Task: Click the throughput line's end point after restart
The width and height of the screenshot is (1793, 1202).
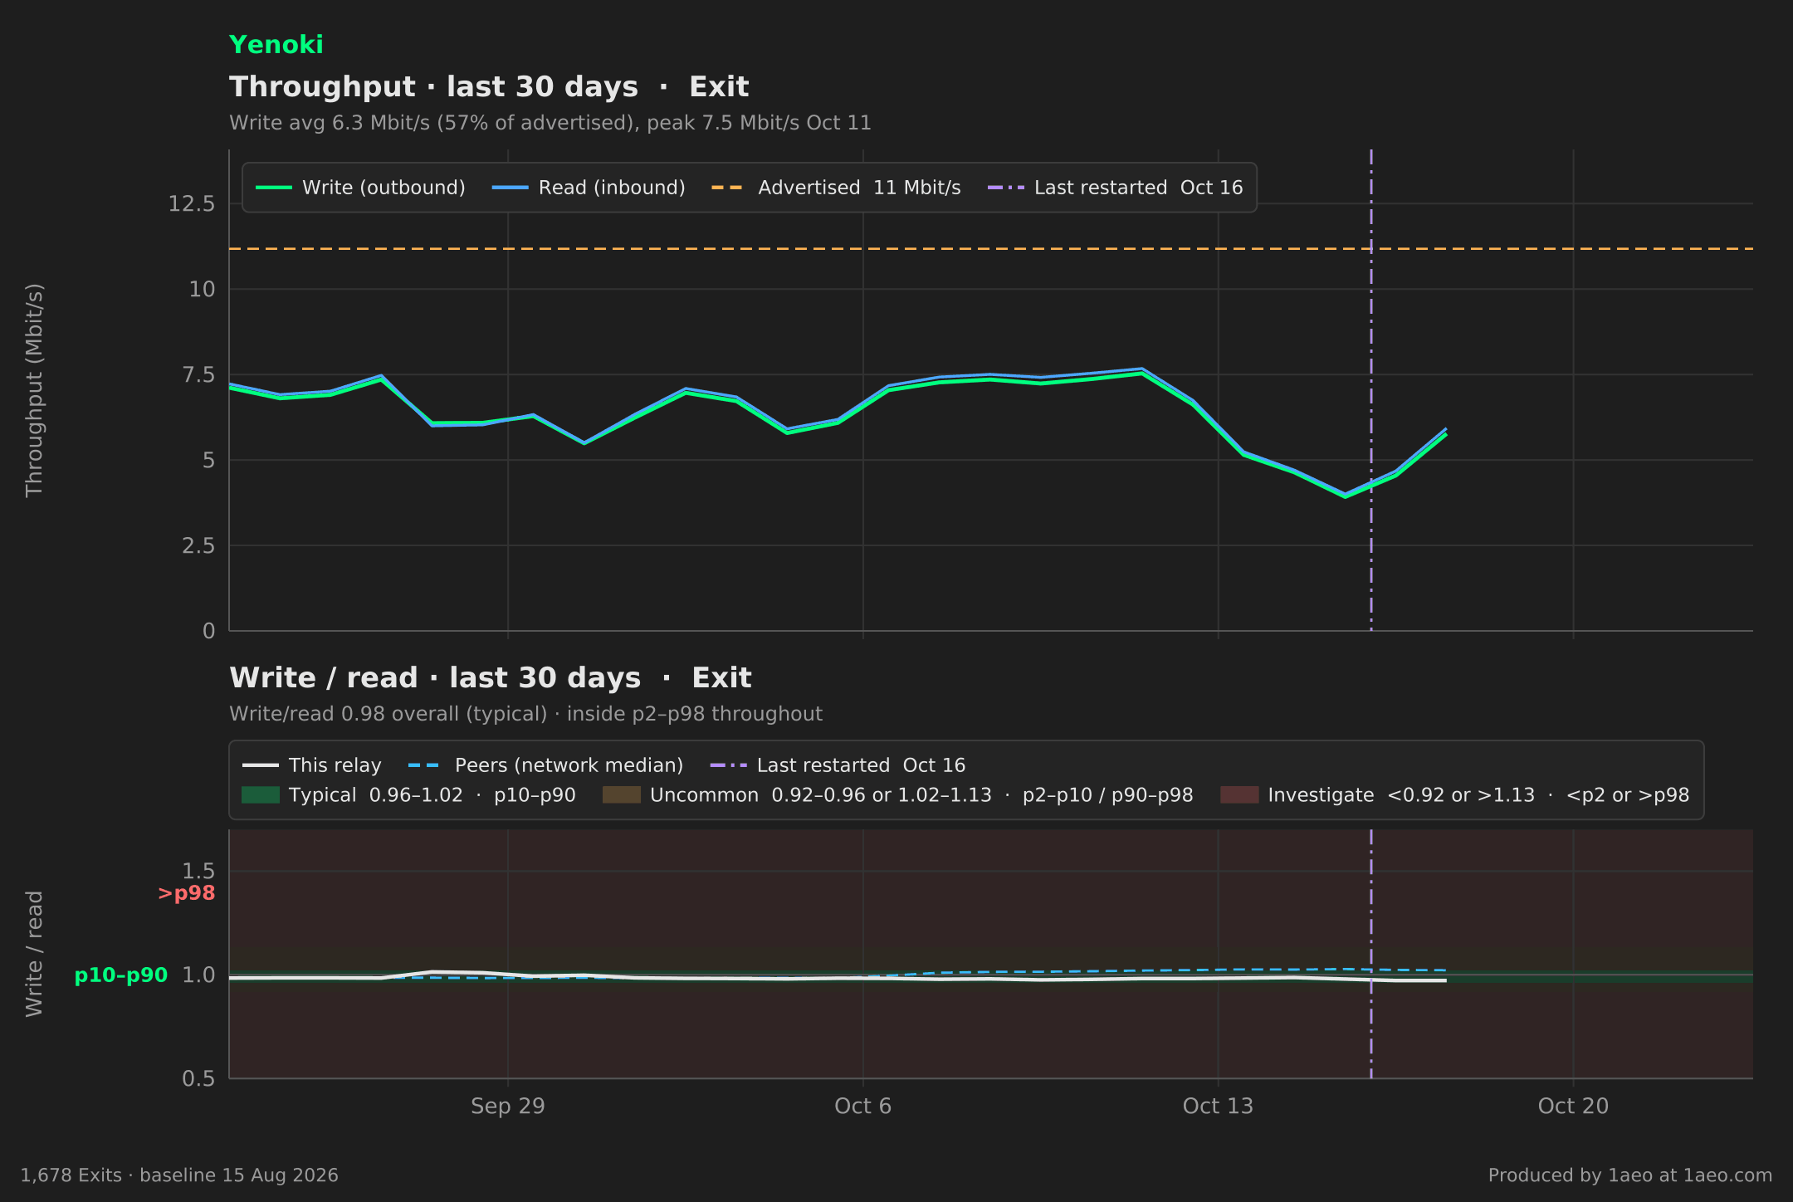Action: click(1445, 432)
